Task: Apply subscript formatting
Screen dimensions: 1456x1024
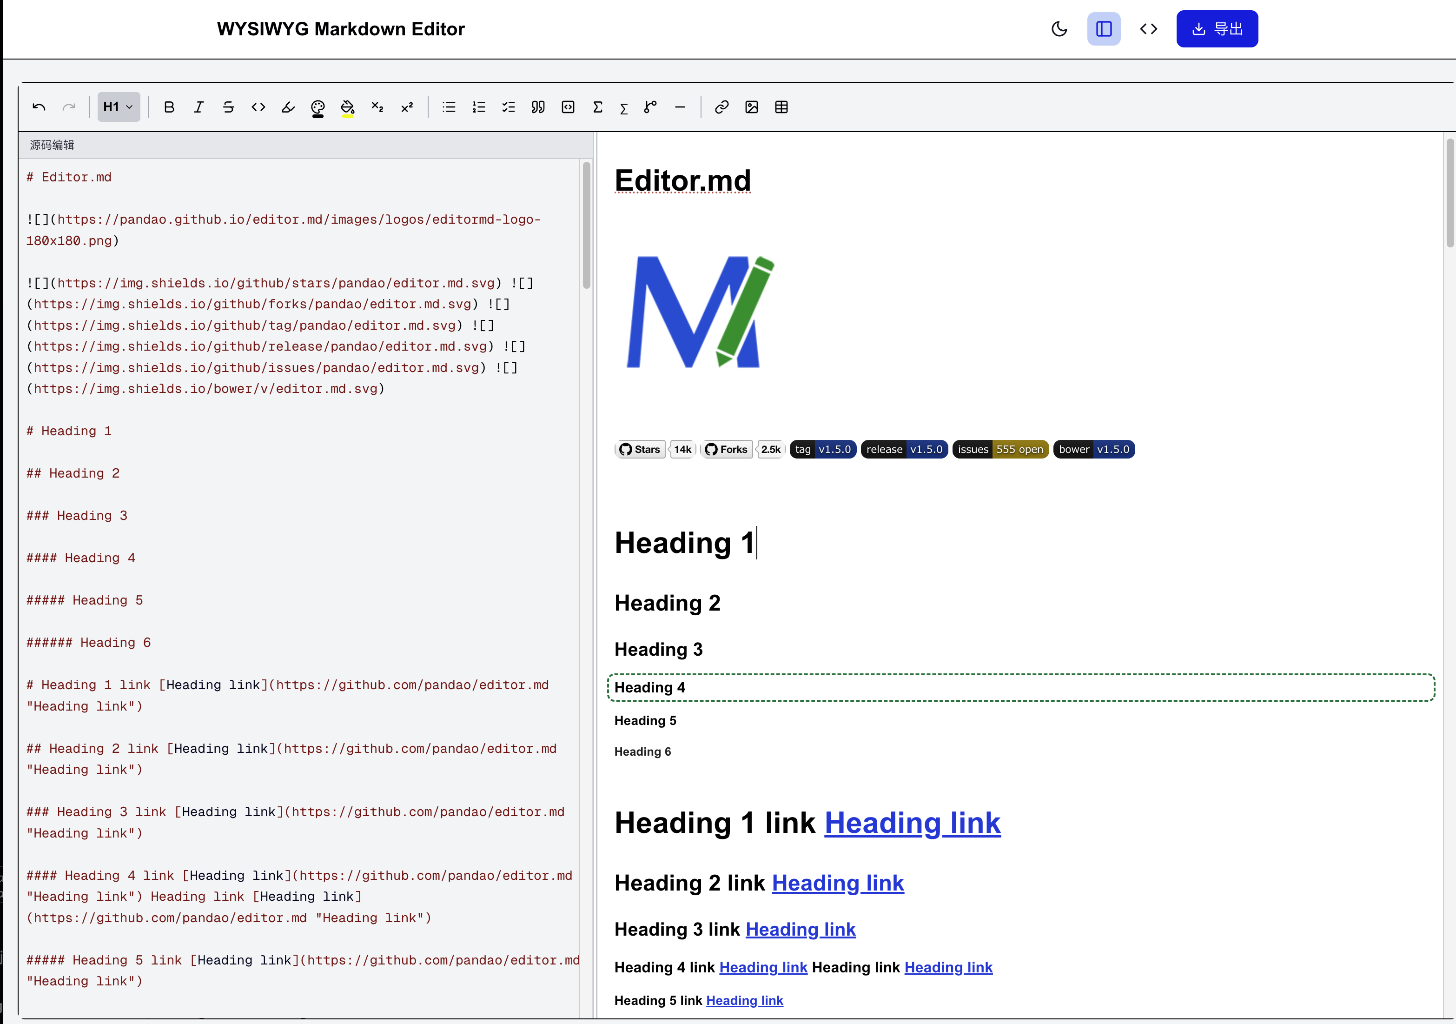Action: (377, 107)
